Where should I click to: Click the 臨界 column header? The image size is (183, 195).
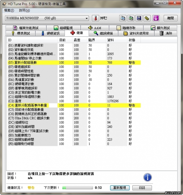pos(96,40)
